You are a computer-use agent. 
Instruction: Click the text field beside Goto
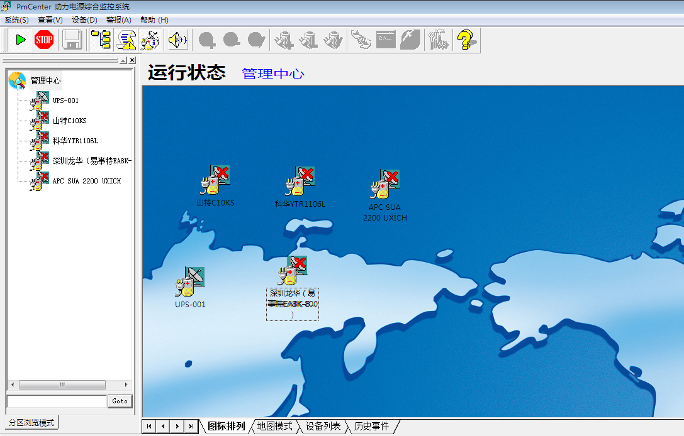coord(57,401)
